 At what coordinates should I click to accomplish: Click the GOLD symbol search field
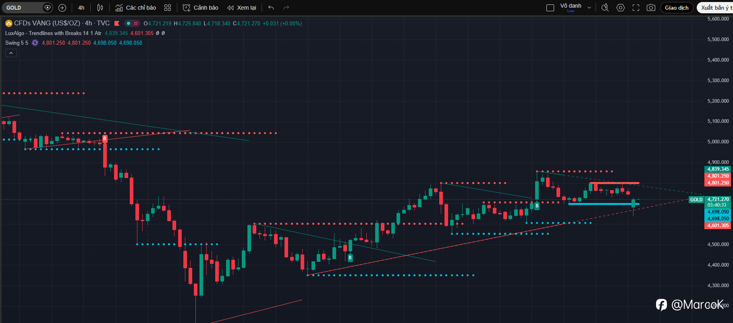tap(24, 8)
